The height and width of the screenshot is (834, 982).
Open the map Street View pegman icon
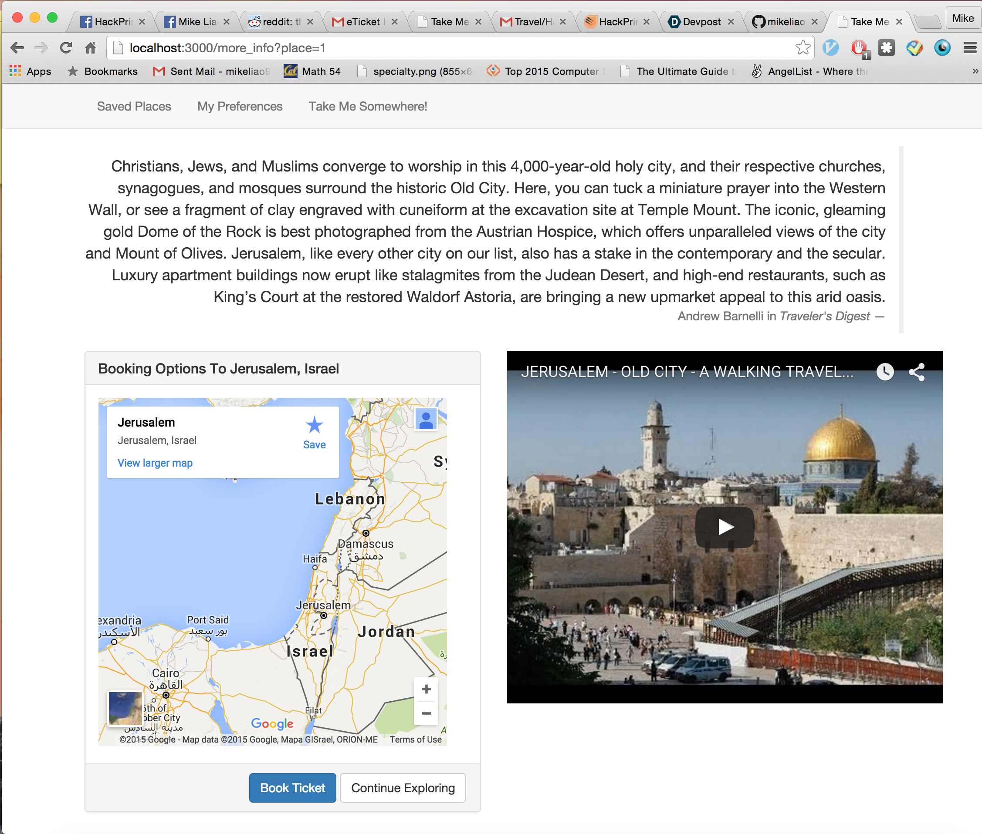click(x=426, y=419)
